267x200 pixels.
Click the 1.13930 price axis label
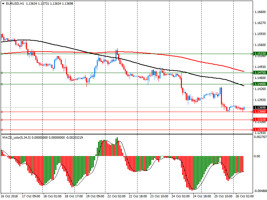point(260,100)
